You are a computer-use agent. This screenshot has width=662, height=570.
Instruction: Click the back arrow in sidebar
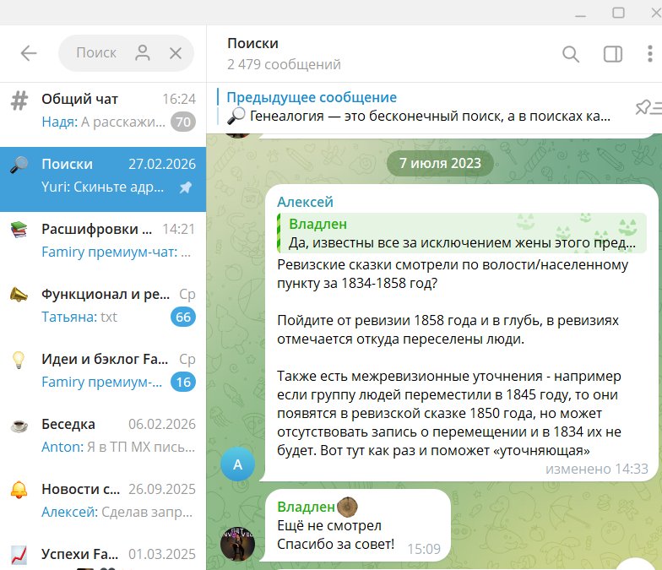point(29,53)
